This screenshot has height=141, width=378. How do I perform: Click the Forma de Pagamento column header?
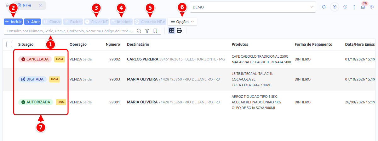313,44
